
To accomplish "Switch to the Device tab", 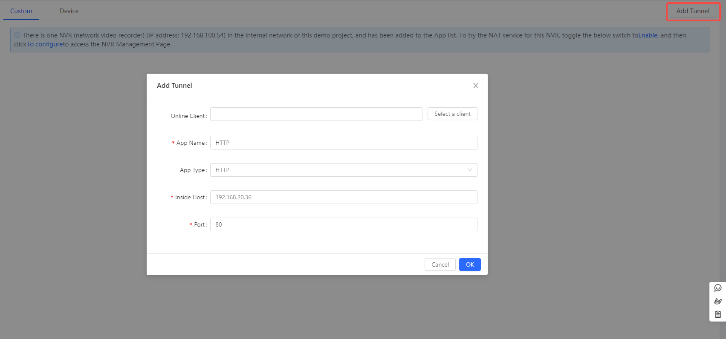I will 69,11.
